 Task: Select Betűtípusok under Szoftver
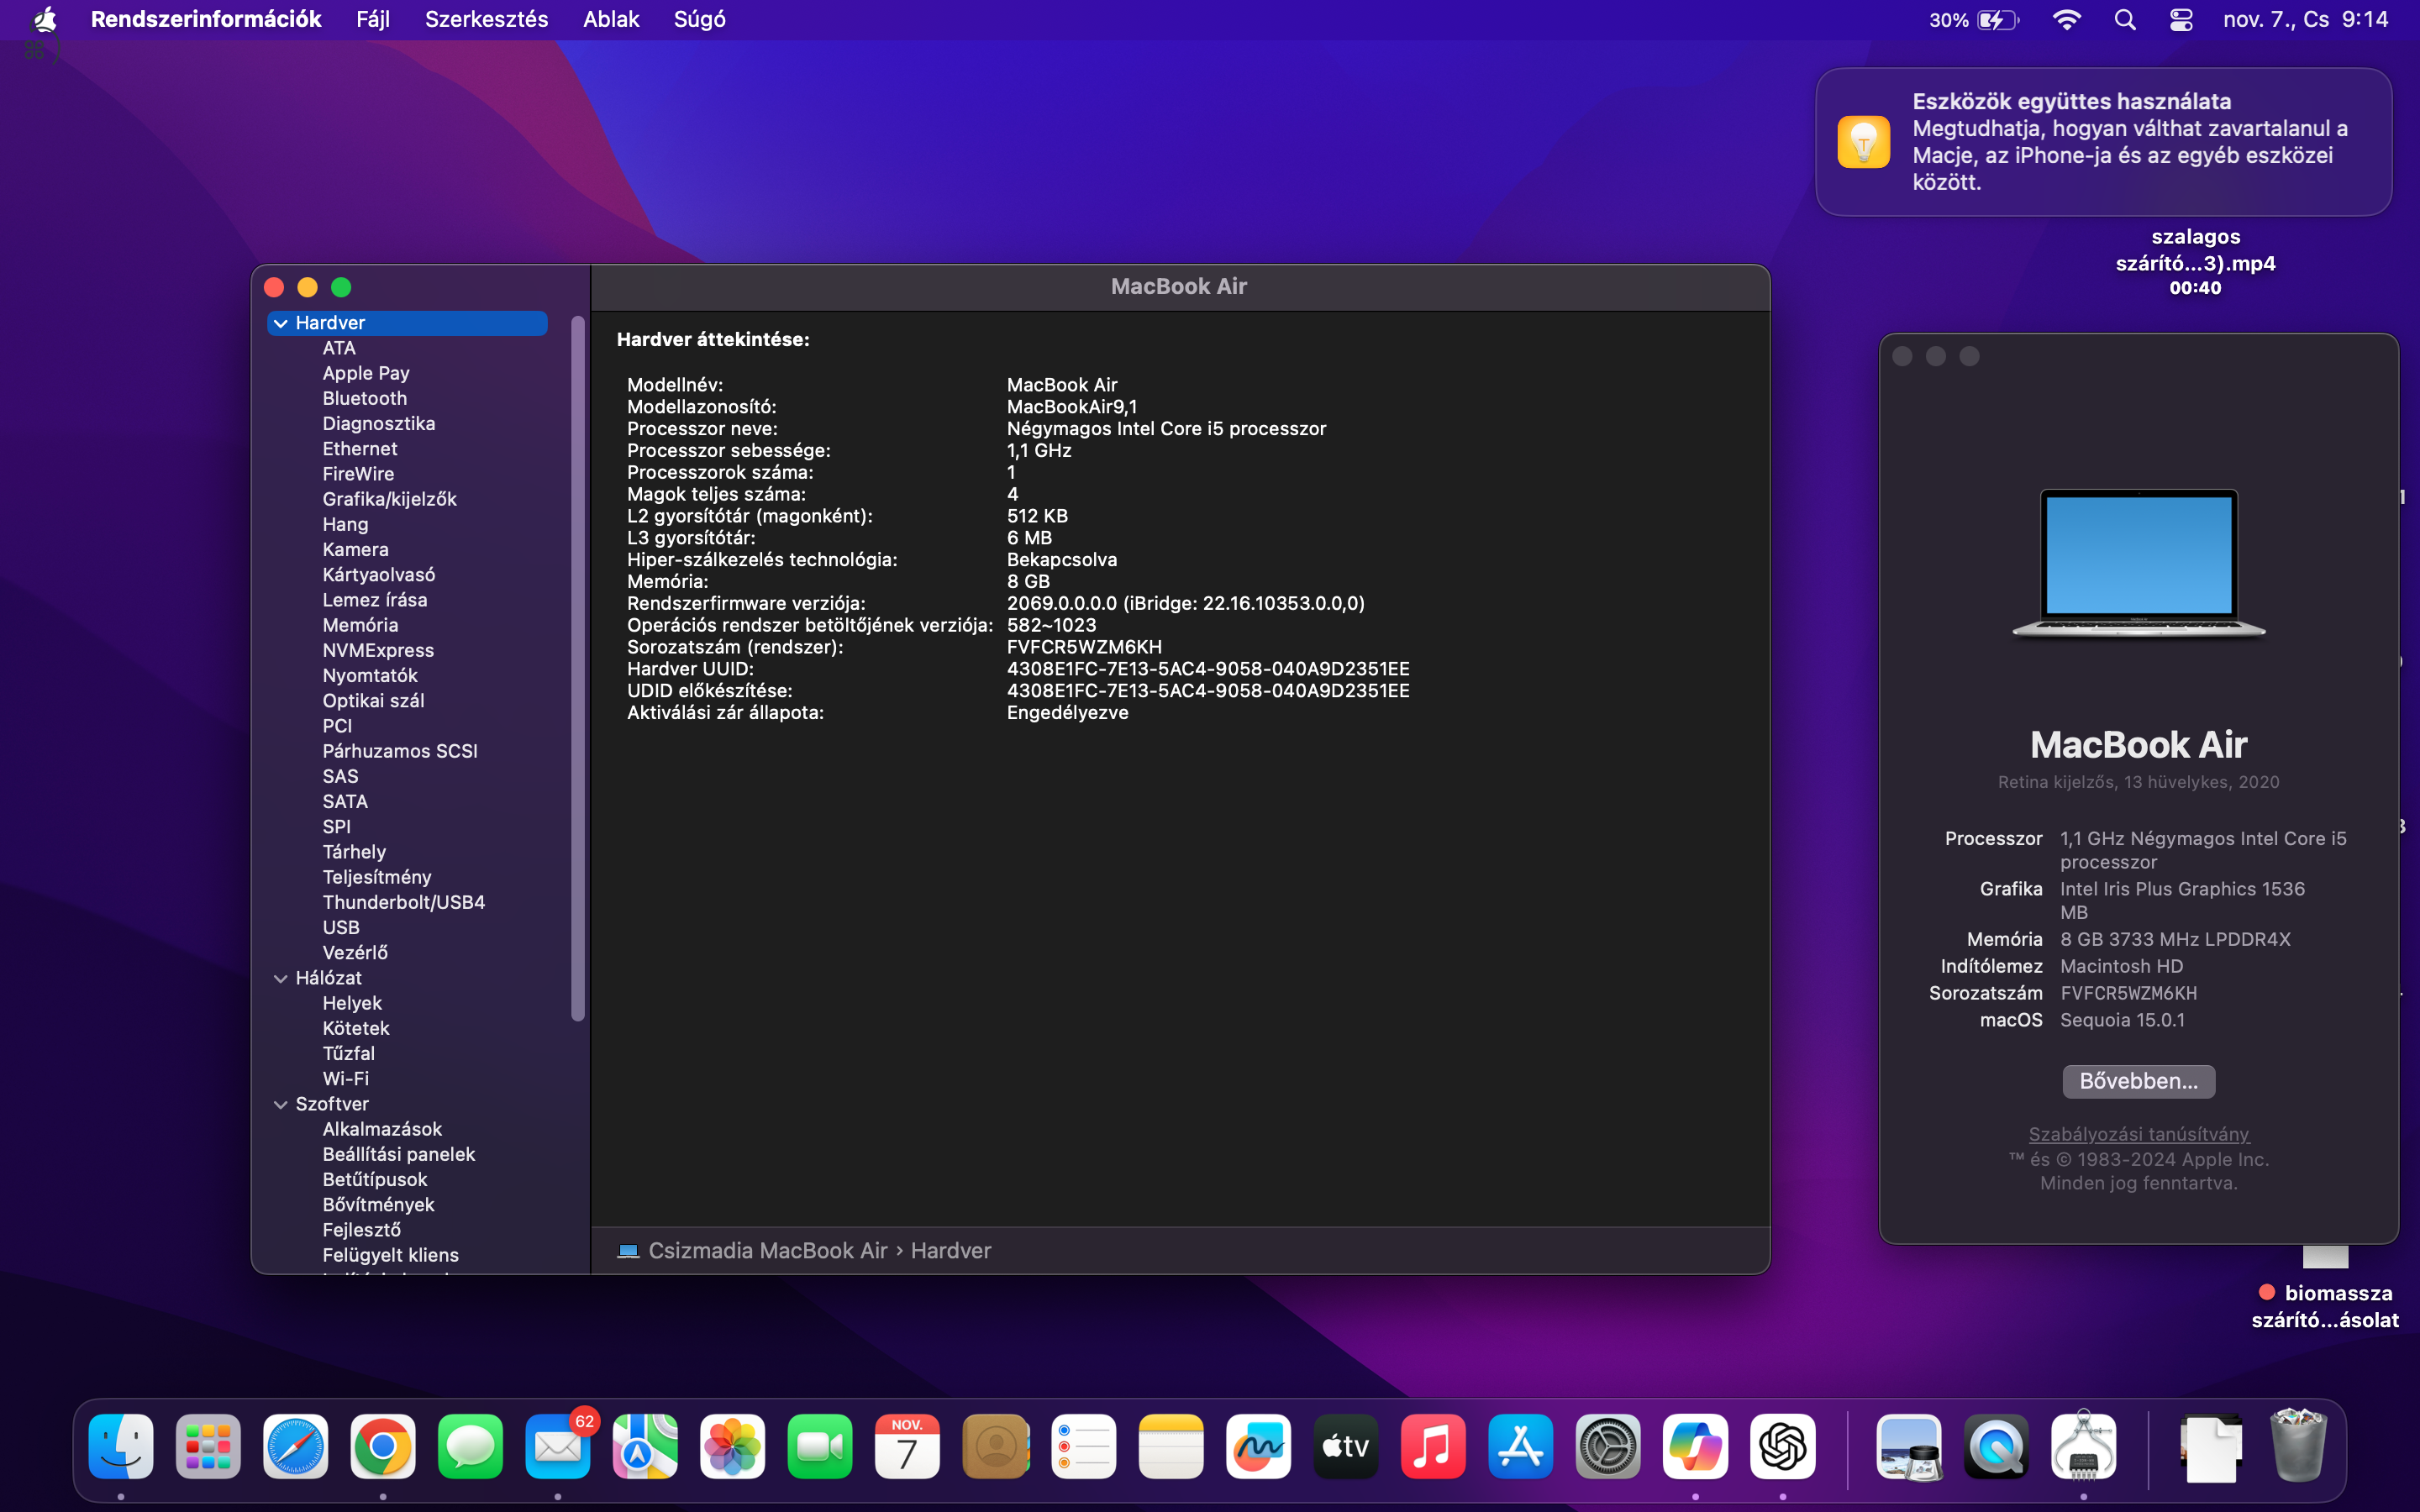375,1180
